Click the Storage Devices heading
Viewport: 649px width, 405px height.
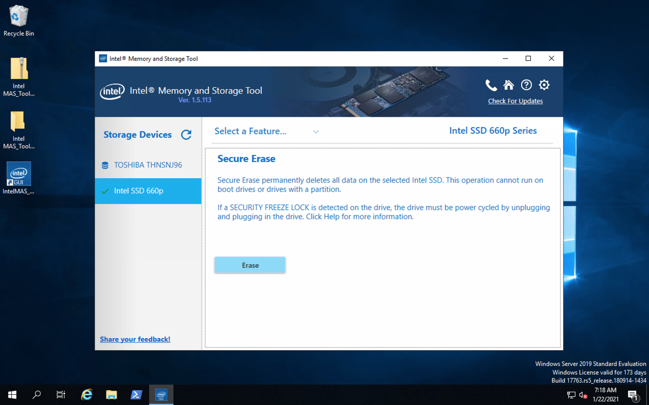click(x=138, y=135)
